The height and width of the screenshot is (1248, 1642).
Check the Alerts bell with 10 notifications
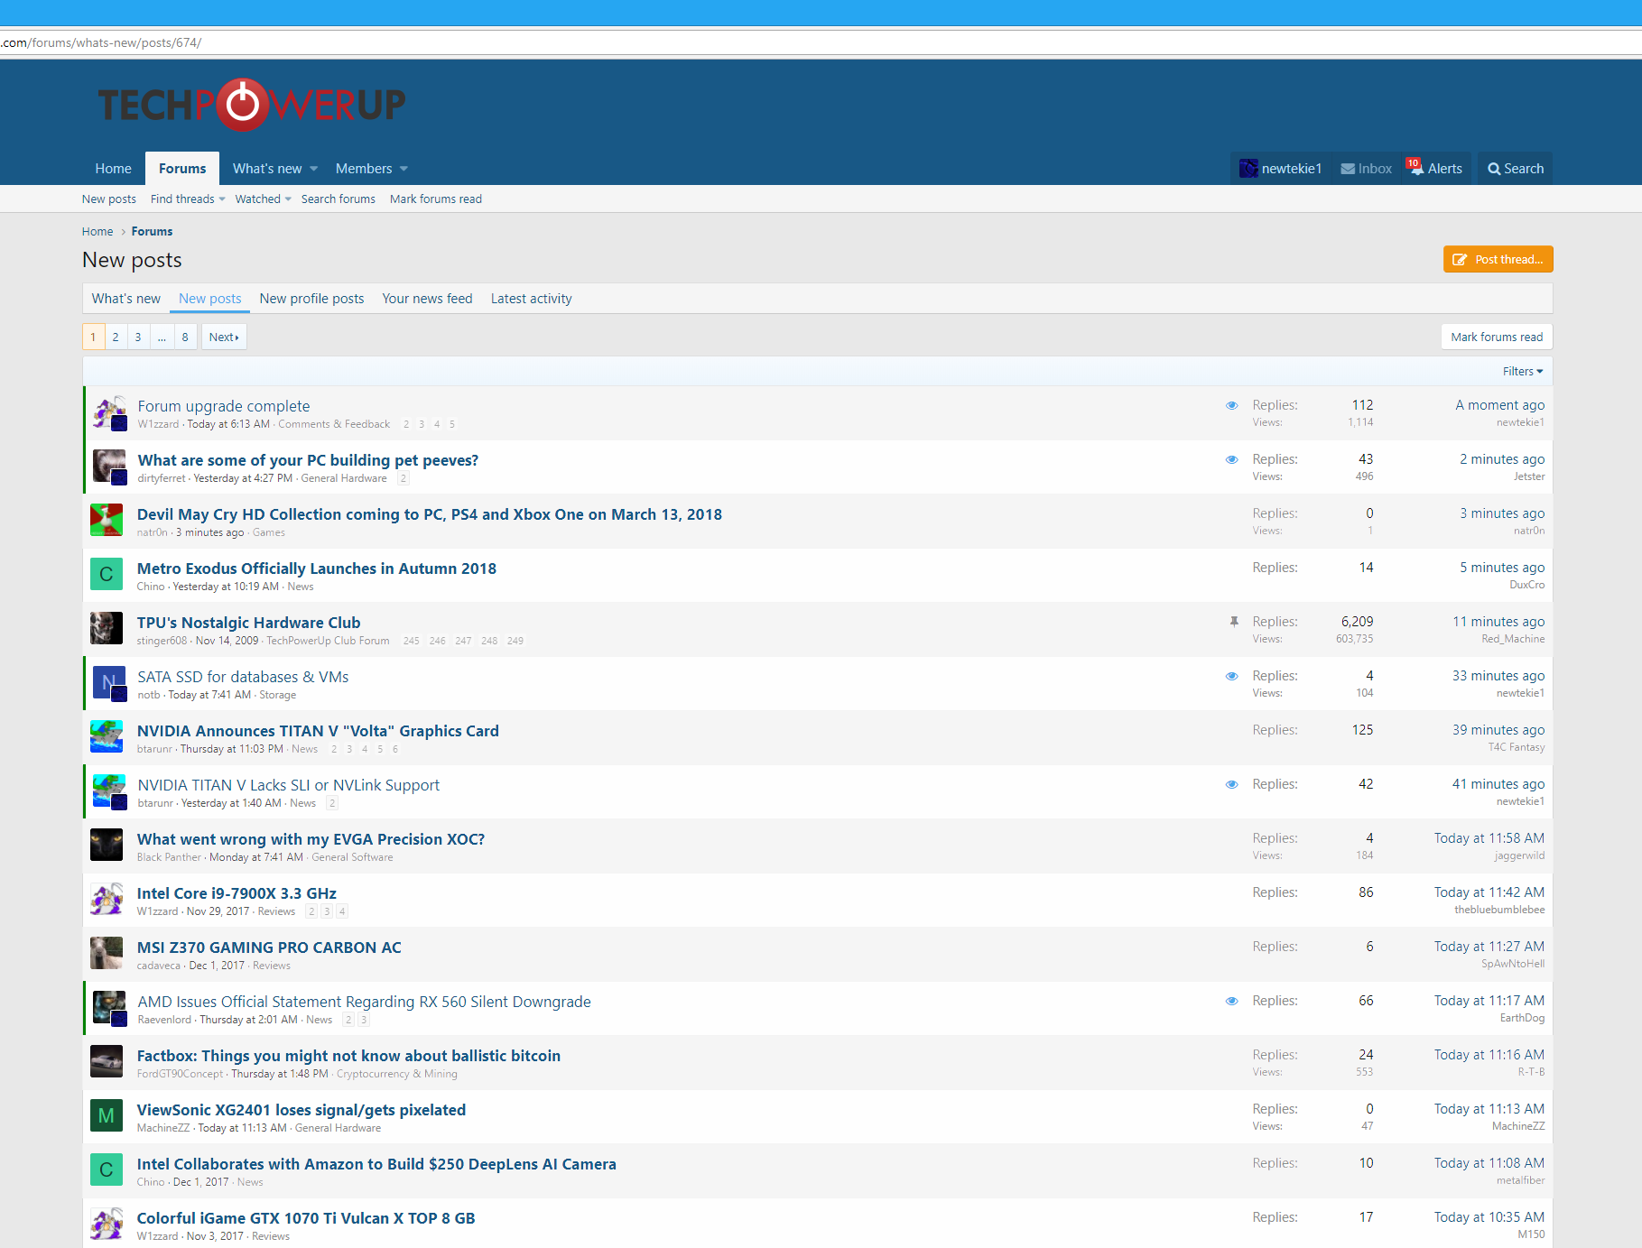(x=1417, y=168)
